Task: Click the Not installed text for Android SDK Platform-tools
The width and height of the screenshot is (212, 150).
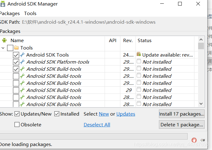Action: point(157,62)
